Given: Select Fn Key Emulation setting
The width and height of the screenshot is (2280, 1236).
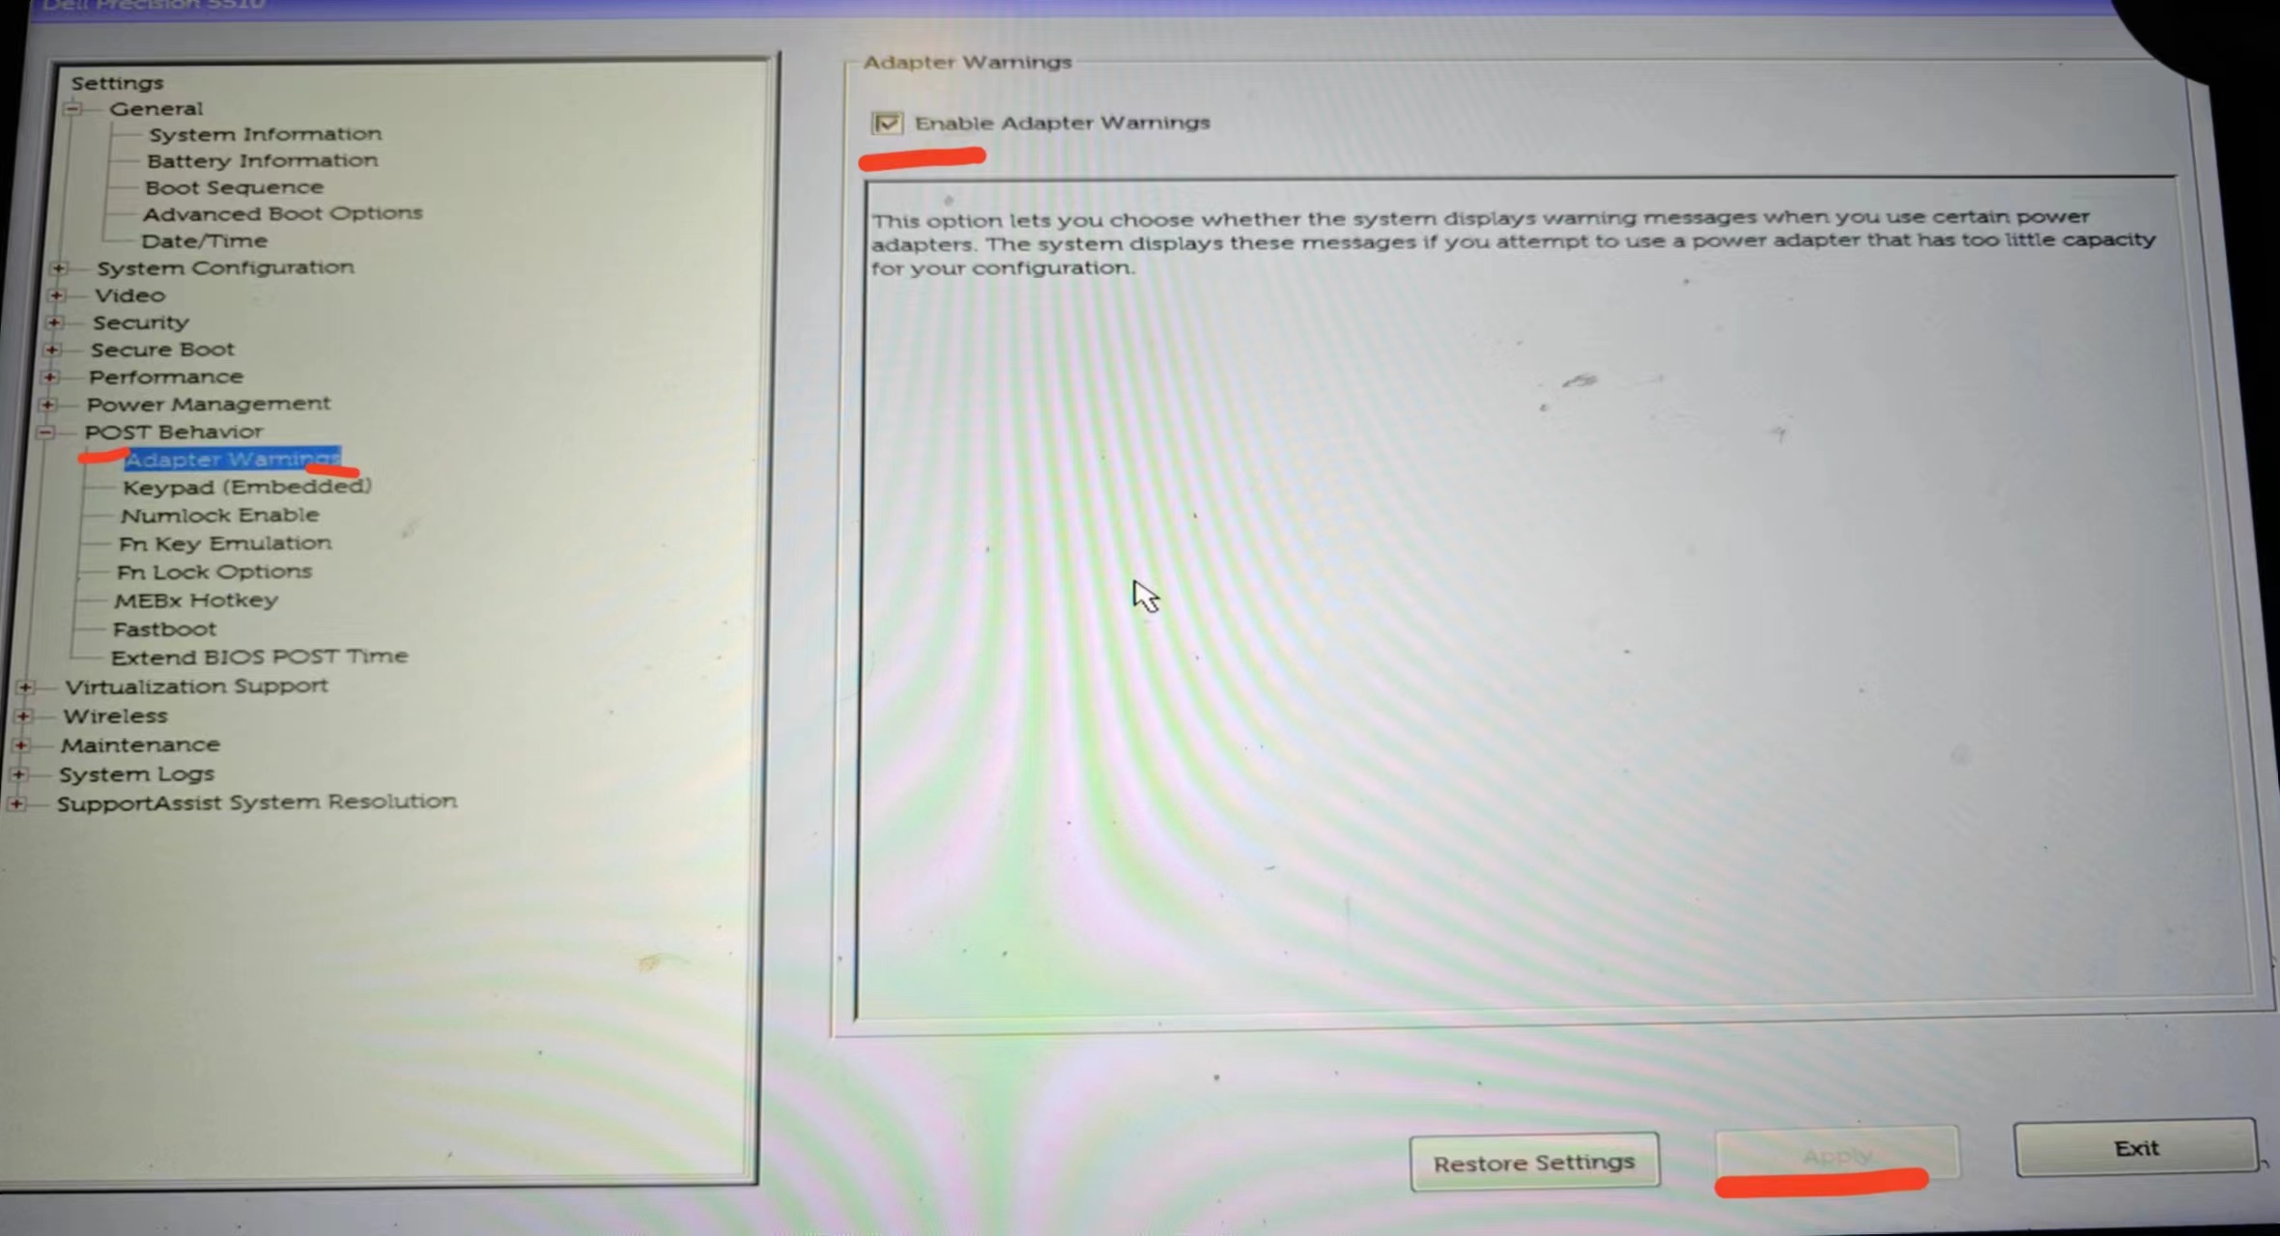Looking at the screenshot, I should (x=224, y=542).
